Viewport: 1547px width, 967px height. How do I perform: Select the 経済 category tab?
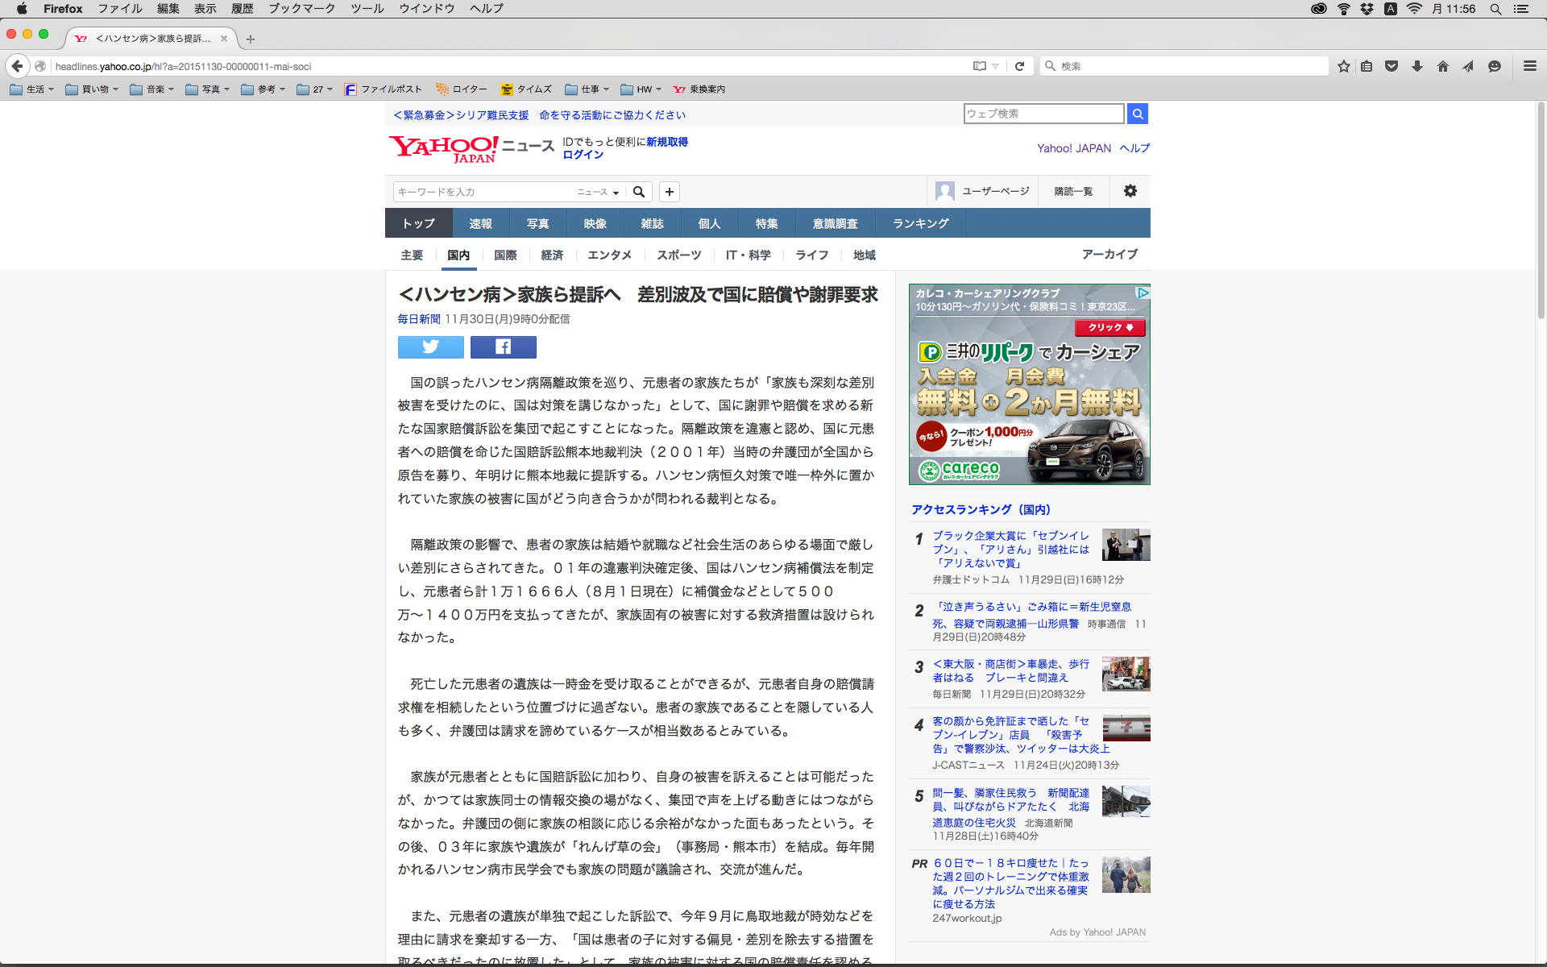coord(552,255)
